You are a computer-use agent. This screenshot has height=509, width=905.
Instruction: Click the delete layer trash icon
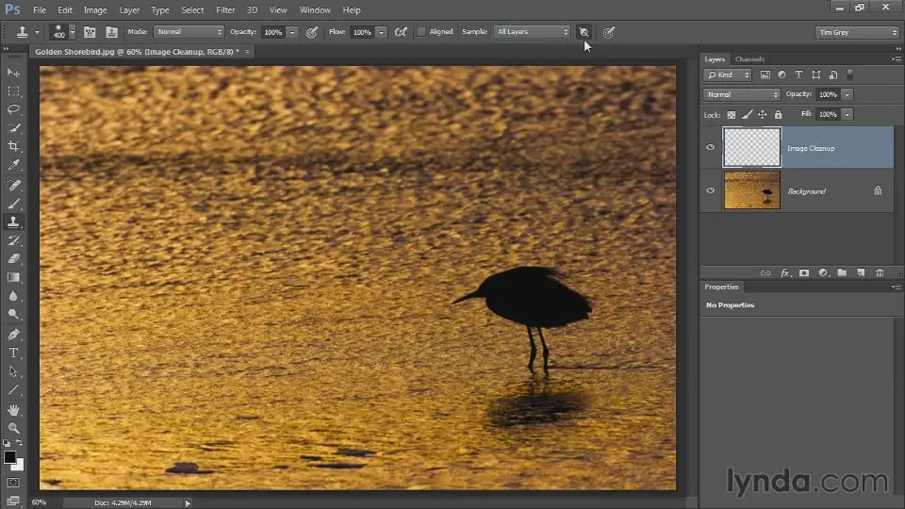[880, 273]
